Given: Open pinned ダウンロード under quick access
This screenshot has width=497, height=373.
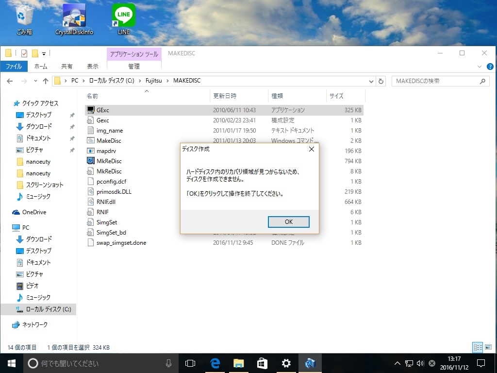Looking at the screenshot, I should 34,127.
